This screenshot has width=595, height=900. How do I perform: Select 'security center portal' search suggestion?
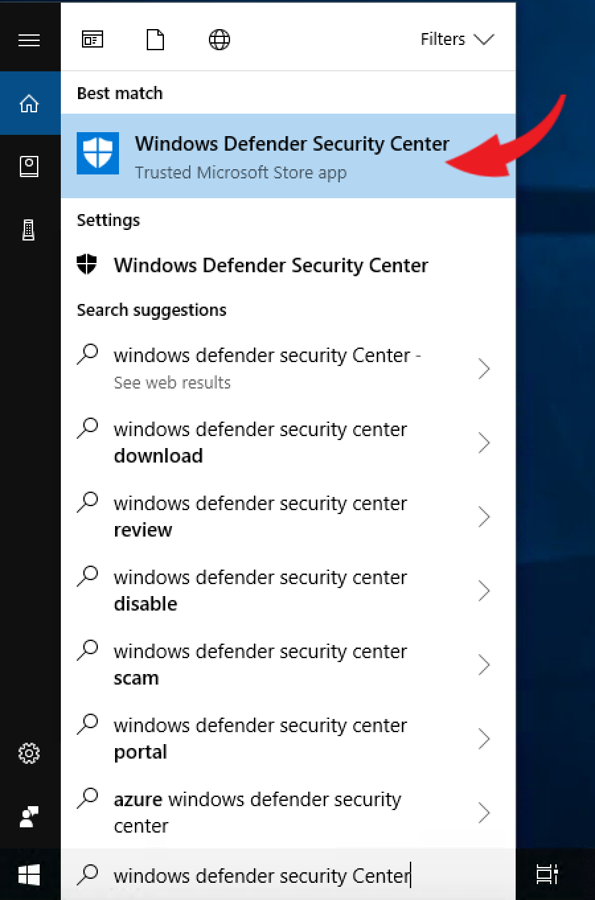click(260, 739)
